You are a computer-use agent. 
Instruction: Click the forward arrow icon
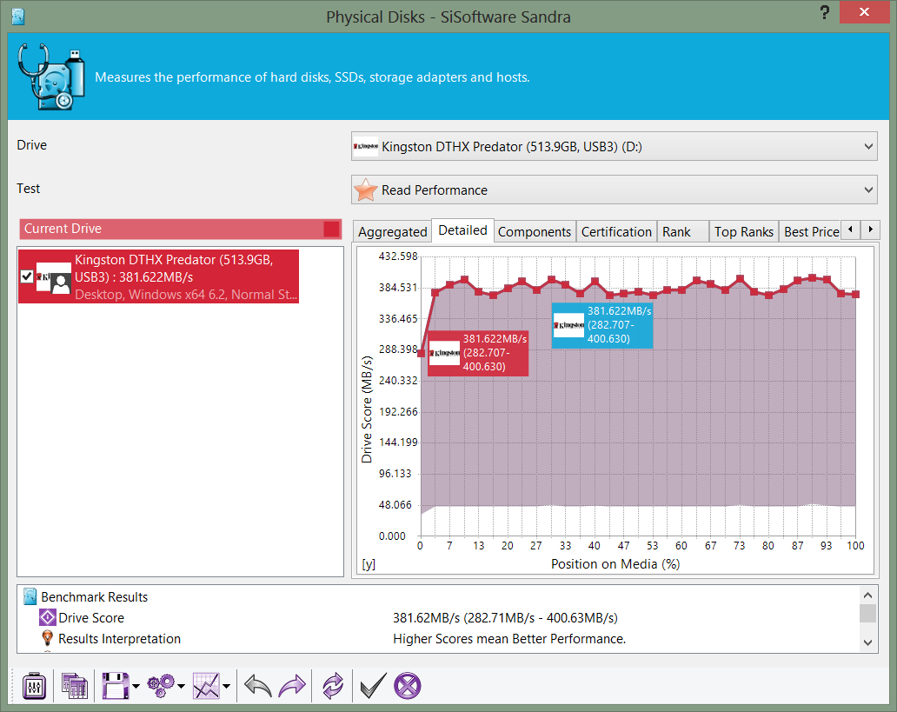click(x=292, y=686)
